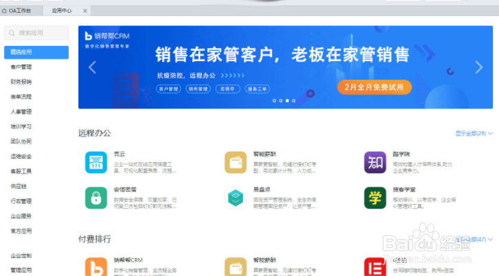Open the 易盘点 teal cube icon
The width and height of the screenshot is (499, 276).
point(235,198)
